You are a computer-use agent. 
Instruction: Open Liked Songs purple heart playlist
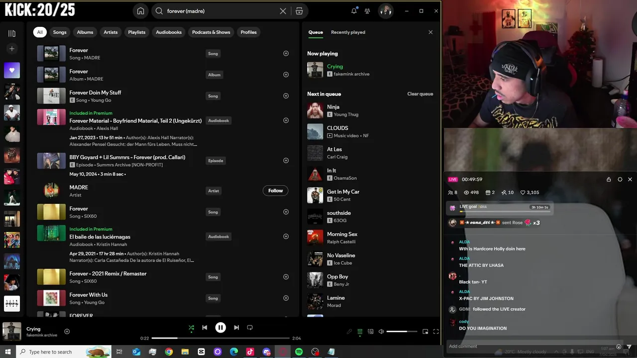12,70
